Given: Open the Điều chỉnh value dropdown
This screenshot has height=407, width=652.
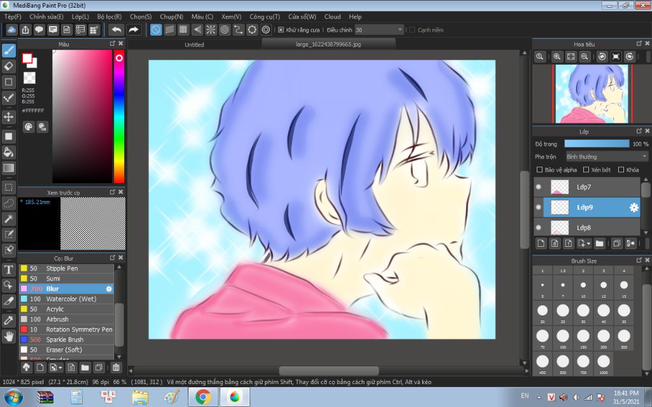Looking at the screenshot, I should coord(379,30).
